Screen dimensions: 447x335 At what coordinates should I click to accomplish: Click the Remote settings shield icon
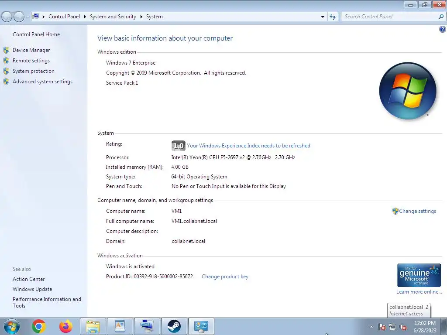6,61
